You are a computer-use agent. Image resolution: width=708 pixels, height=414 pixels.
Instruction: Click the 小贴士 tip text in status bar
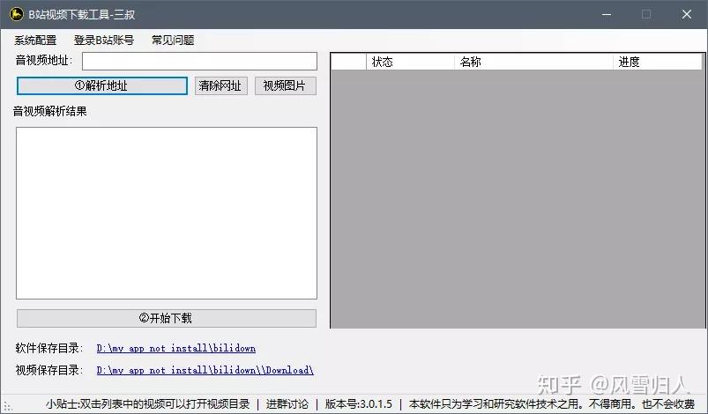click(147, 403)
